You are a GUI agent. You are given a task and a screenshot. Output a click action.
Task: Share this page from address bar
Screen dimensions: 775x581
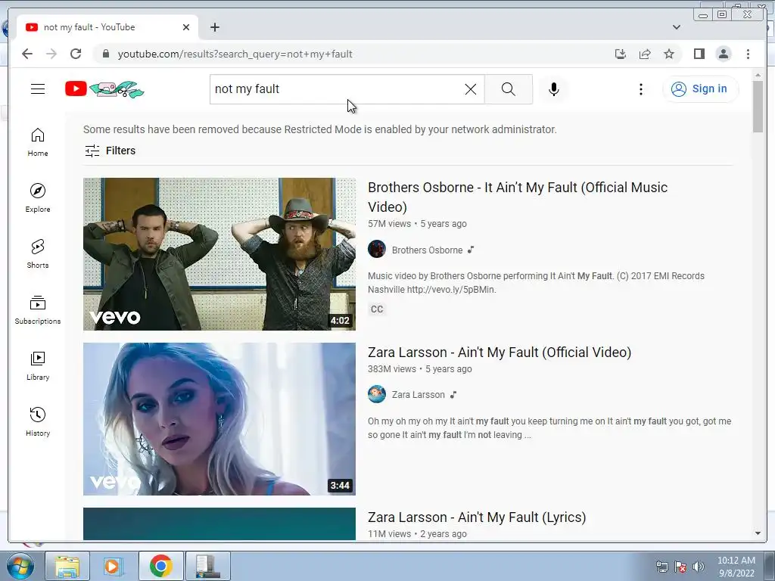pyautogui.click(x=645, y=54)
